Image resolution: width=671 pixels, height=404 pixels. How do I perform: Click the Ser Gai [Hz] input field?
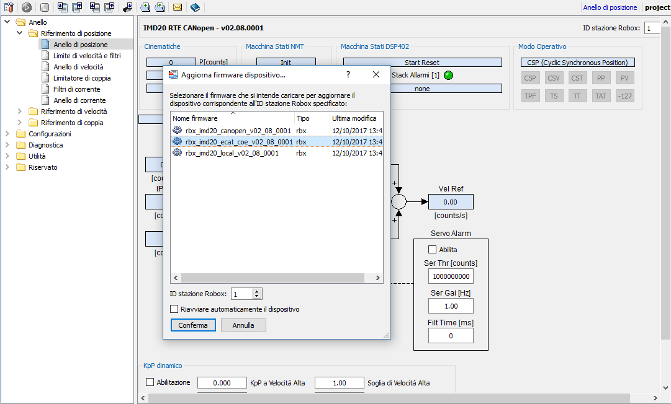point(451,305)
